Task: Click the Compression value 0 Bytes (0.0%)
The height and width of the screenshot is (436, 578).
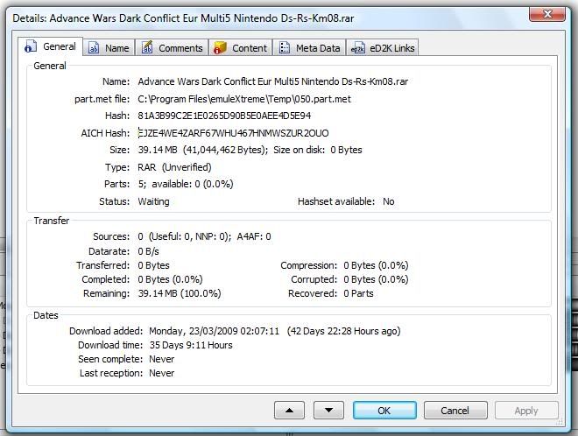Action: [x=376, y=265]
